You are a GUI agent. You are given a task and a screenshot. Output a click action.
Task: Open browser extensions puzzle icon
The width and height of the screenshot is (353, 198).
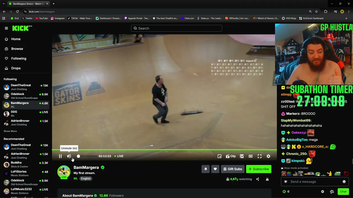[x=326, y=12]
